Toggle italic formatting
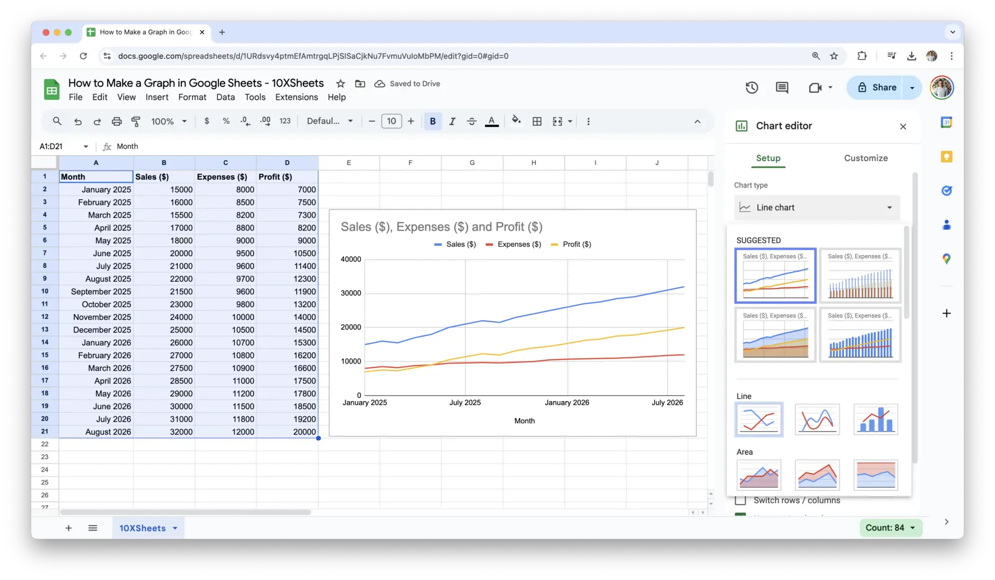Viewport: 995px width, 580px height. [452, 121]
